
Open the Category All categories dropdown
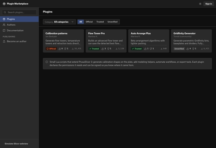tap(59, 22)
